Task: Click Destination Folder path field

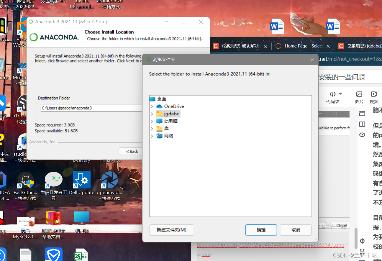Action: [x=91, y=108]
